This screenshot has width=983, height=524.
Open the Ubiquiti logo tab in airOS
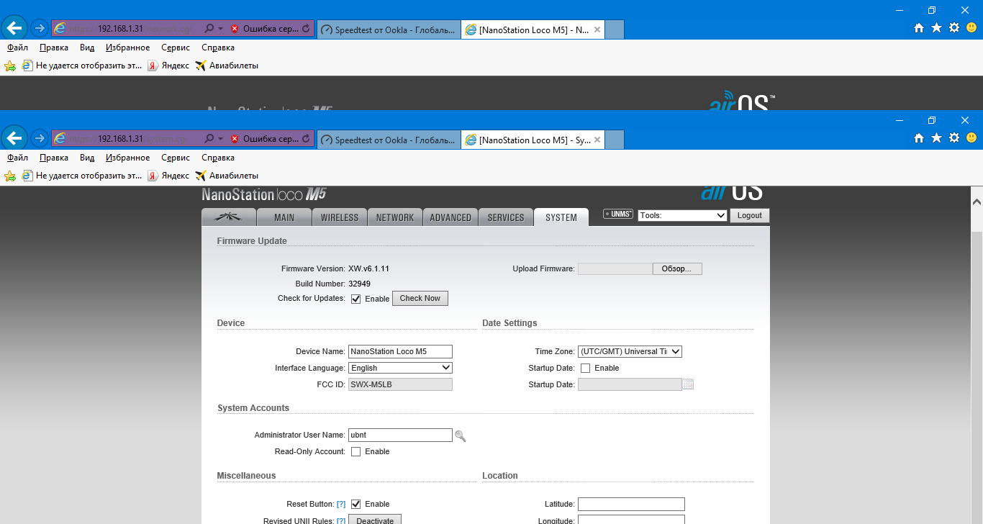(x=227, y=217)
